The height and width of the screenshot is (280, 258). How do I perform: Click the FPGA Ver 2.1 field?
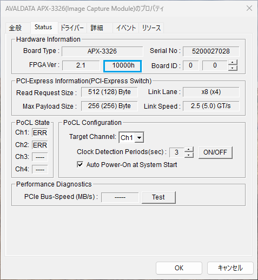point(81,65)
